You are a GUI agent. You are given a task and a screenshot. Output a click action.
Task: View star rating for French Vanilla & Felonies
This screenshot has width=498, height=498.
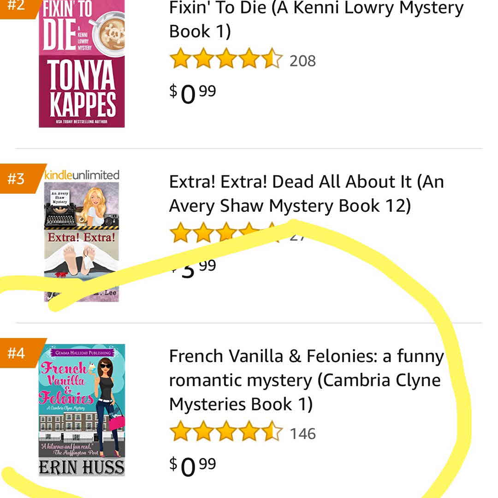point(225,433)
